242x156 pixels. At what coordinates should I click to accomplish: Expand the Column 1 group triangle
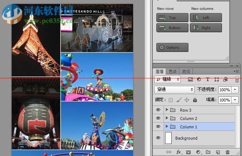pos(167,127)
